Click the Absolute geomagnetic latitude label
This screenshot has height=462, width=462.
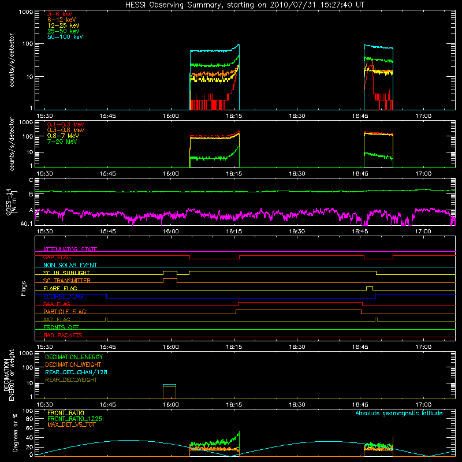tap(399, 413)
